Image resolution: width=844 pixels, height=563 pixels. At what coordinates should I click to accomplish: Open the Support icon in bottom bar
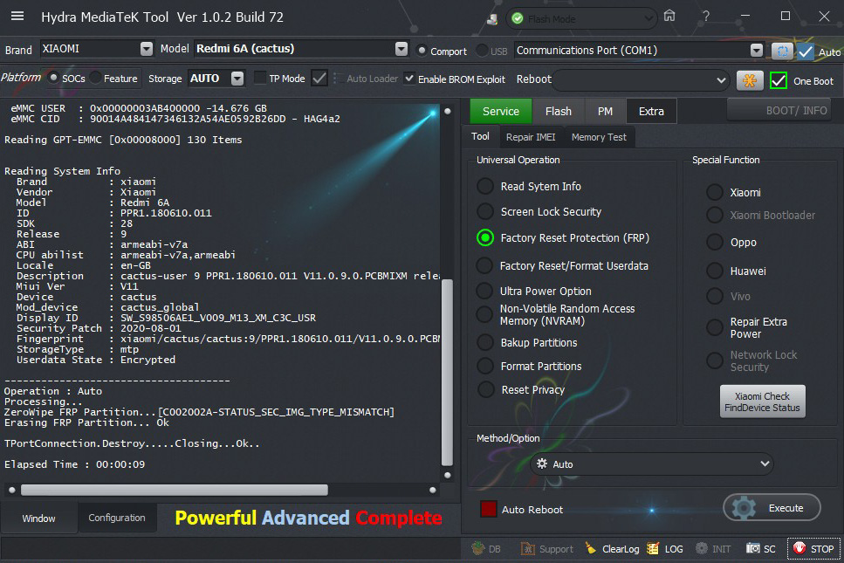527,548
